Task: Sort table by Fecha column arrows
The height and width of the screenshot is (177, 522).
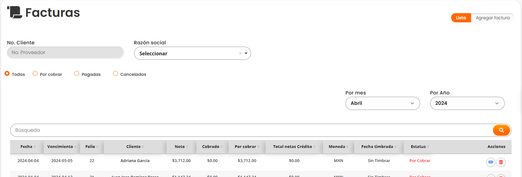Action: [x=35, y=147]
